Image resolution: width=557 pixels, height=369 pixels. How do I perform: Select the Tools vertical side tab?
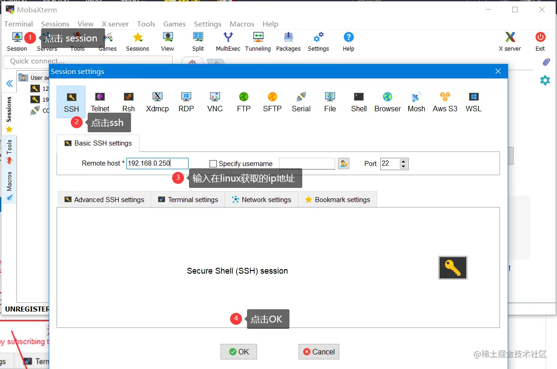(x=9, y=151)
